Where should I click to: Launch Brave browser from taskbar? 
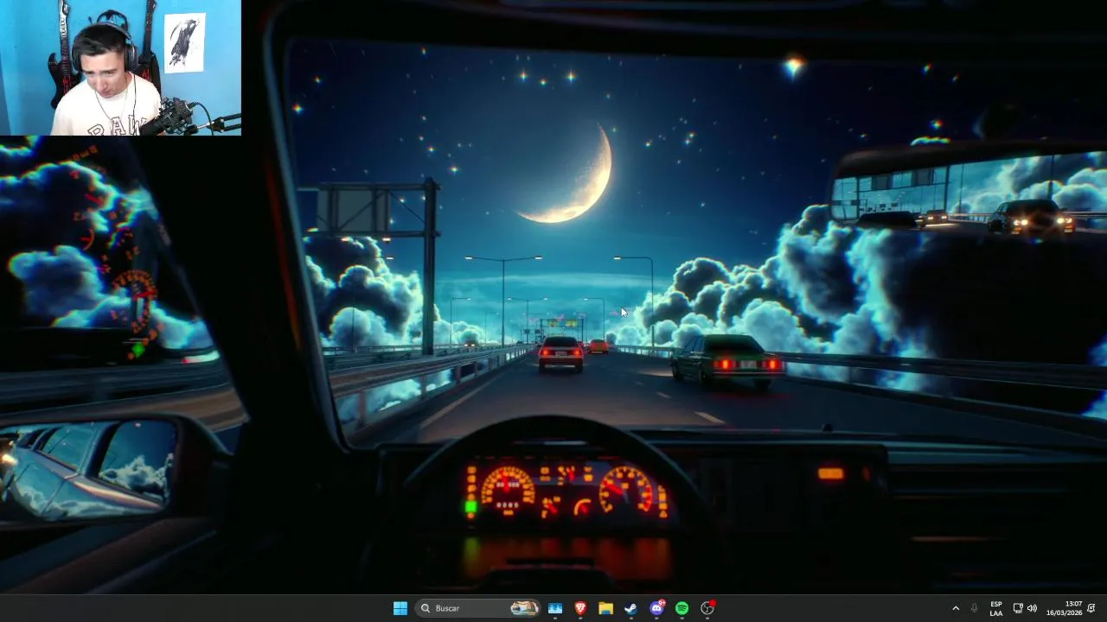point(580,608)
